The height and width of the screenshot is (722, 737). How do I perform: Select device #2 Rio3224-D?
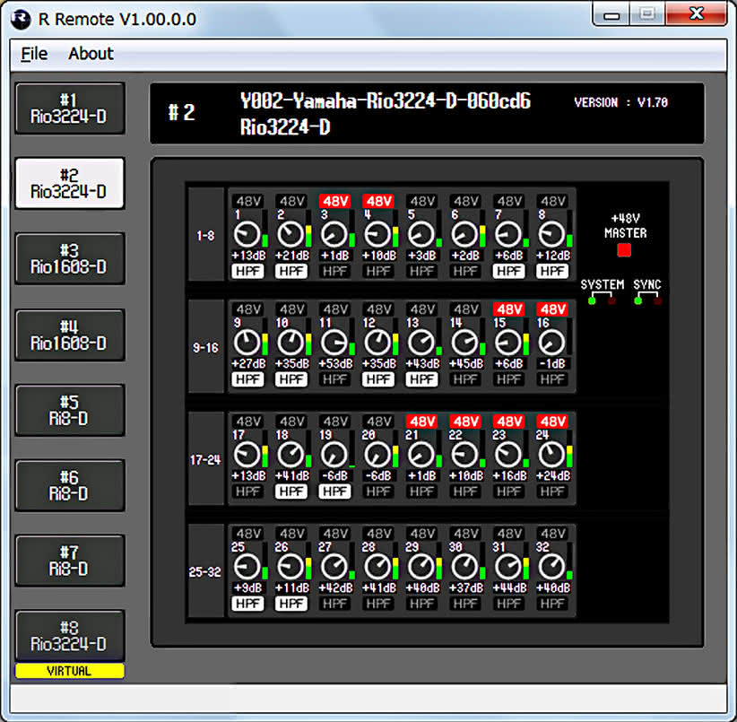(70, 183)
